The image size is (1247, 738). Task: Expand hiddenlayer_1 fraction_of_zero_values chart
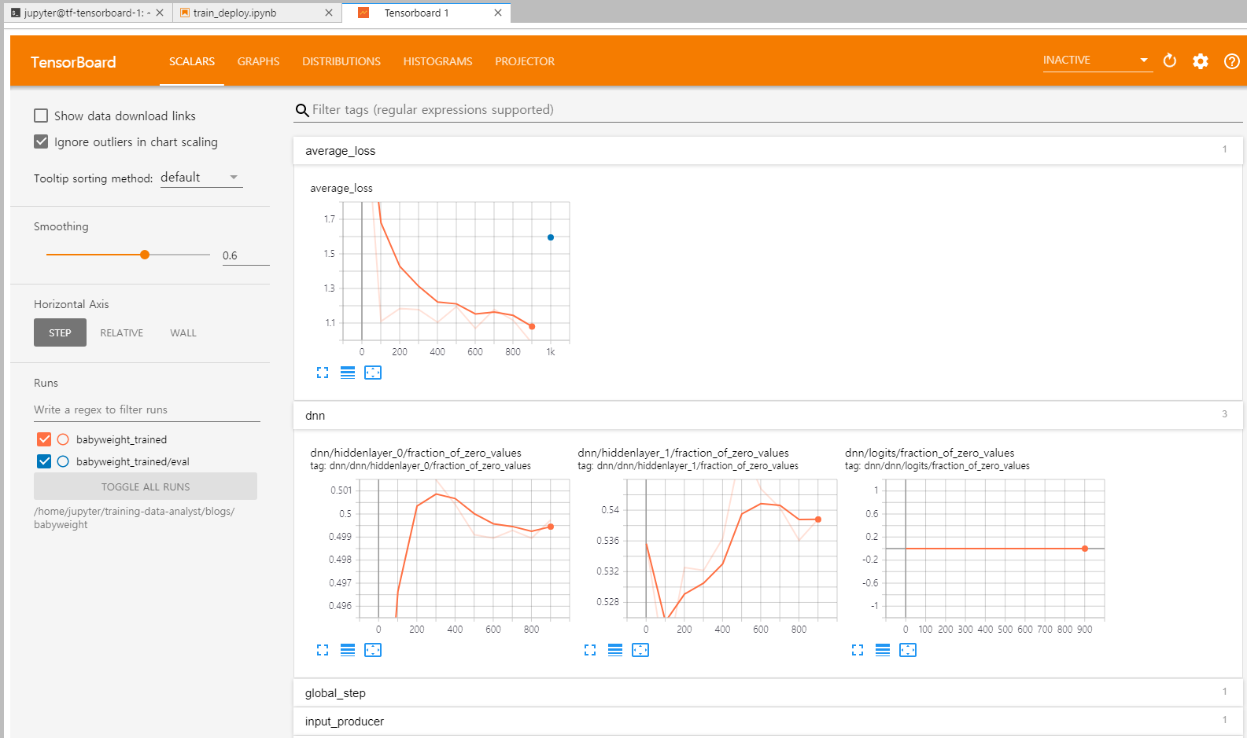[x=590, y=650]
